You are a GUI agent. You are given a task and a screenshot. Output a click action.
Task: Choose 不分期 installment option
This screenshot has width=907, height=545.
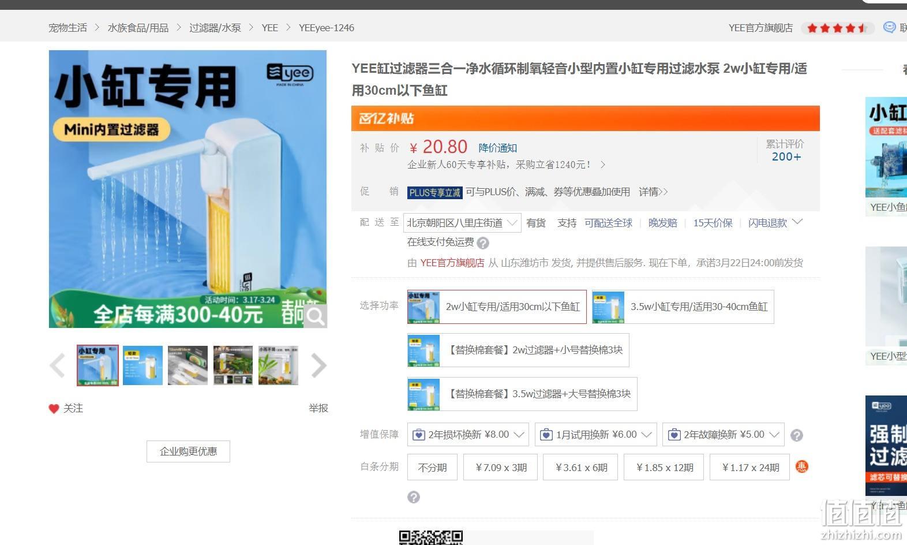(x=432, y=468)
